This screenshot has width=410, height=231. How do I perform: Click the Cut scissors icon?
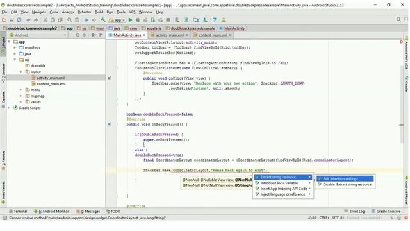coord(45,20)
